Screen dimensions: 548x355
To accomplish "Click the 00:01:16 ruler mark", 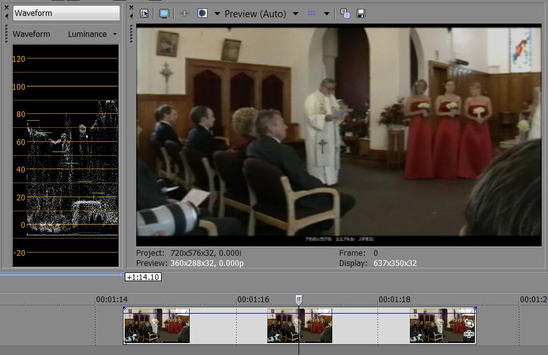I will (253, 299).
